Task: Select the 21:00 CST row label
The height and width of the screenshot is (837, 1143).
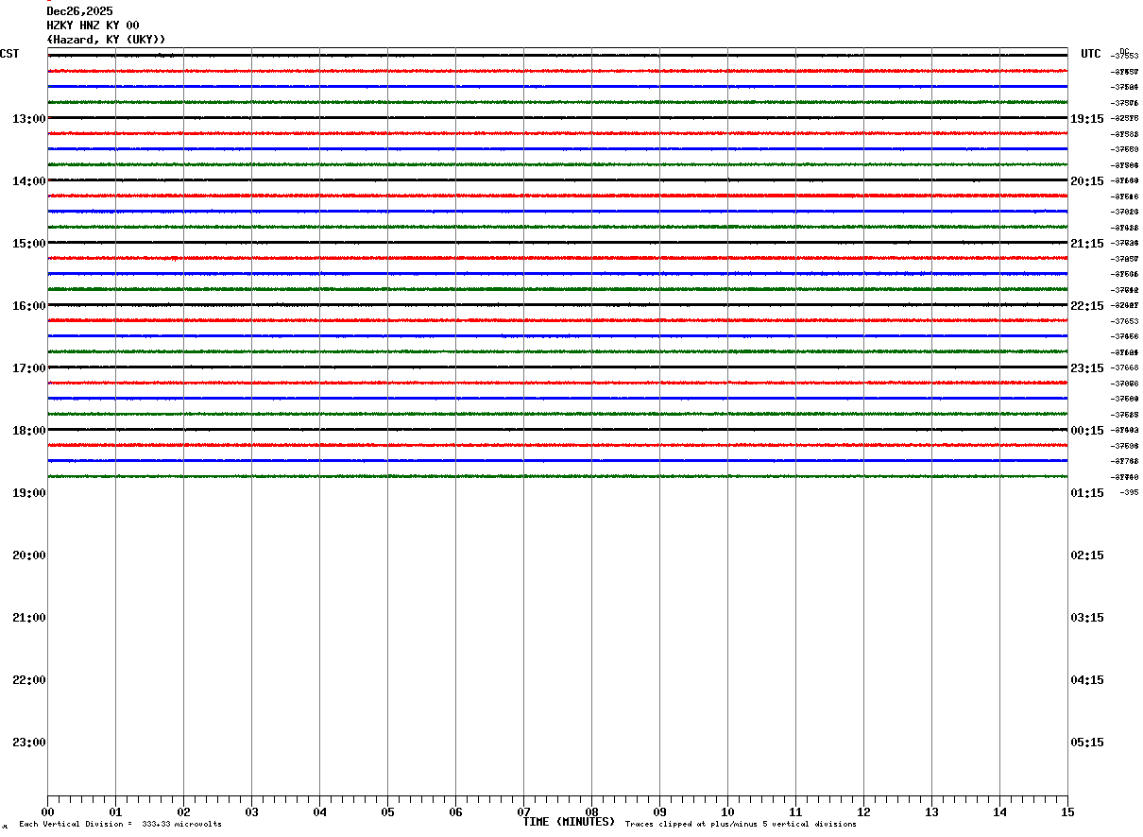Action: coord(29,618)
